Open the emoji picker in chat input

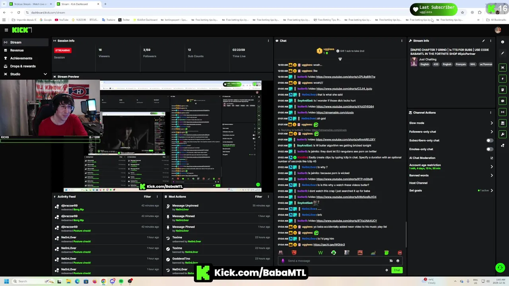coord(398,261)
